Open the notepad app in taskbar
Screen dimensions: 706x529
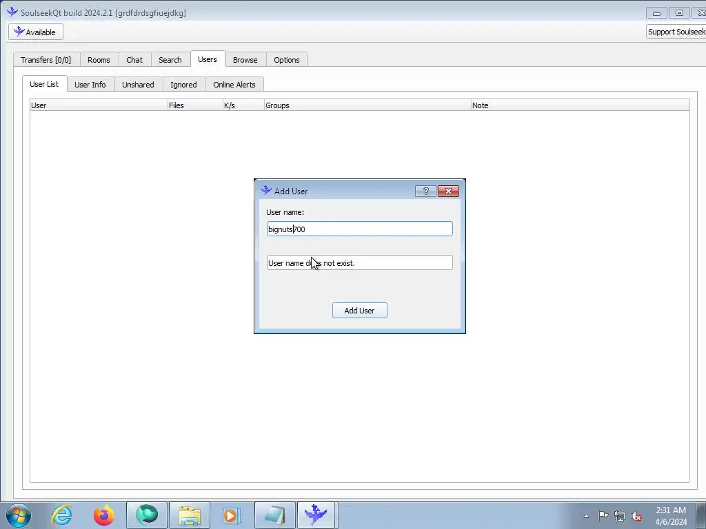pos(274,515)
